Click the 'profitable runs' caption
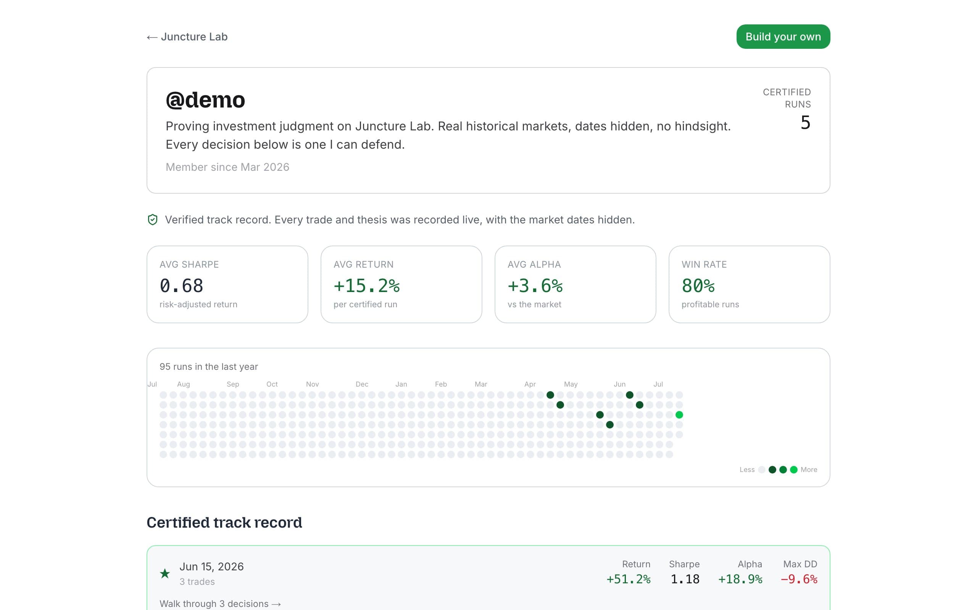The image size is (977, 610). tap(710, 305)
